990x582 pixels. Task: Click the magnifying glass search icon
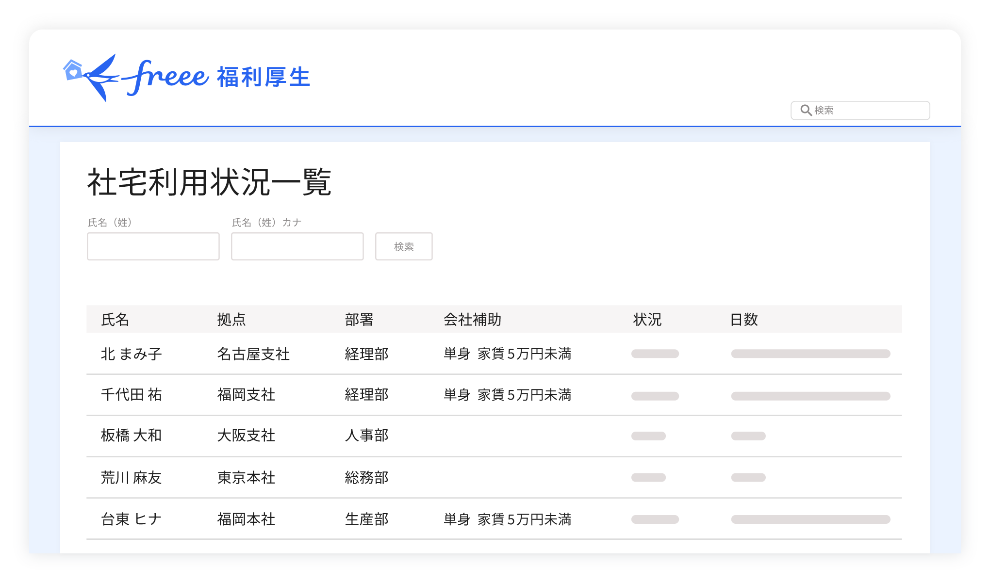(x=806, y=111)
